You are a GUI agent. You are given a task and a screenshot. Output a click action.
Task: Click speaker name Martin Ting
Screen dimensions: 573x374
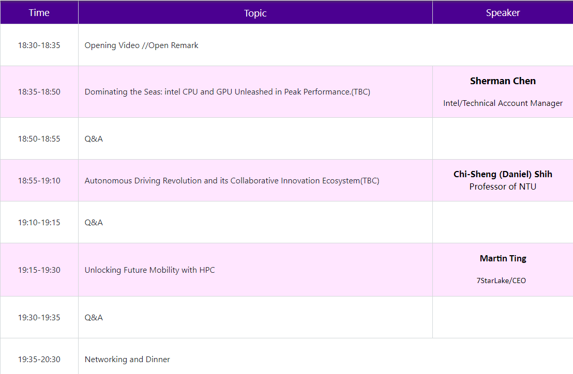point(503,258)
